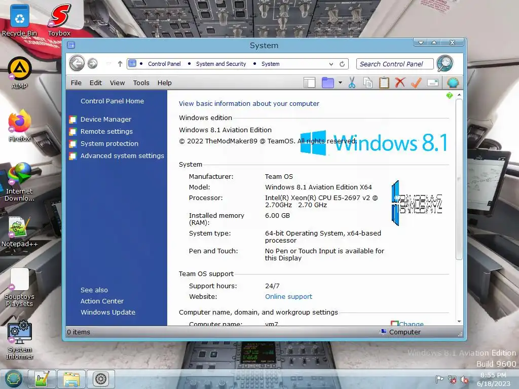Expand the address bar history dropdown
The width and height of the screenshot is (519, 389).
(331, 64)
